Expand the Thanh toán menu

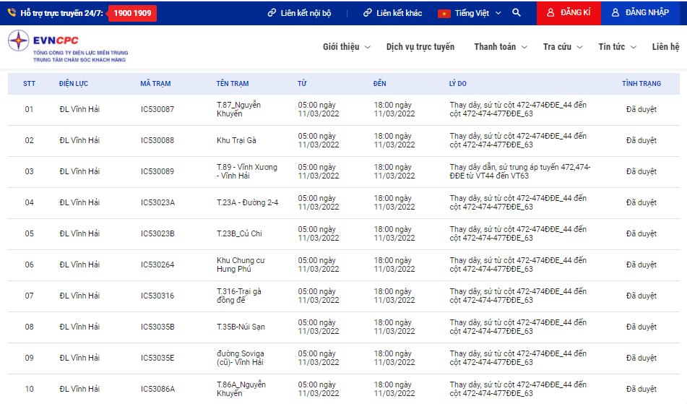tap(500, 47)
